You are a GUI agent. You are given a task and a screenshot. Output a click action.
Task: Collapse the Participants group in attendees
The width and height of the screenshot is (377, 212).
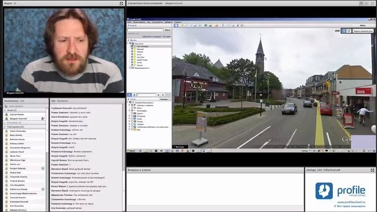(5, 127)
